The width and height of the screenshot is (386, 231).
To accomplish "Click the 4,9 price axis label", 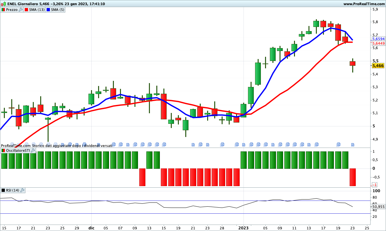I will (x=375, y=139).
